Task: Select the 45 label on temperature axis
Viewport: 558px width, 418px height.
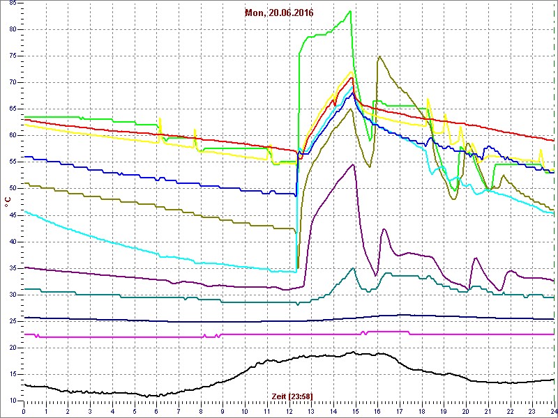Action: (x=13, y=215)
